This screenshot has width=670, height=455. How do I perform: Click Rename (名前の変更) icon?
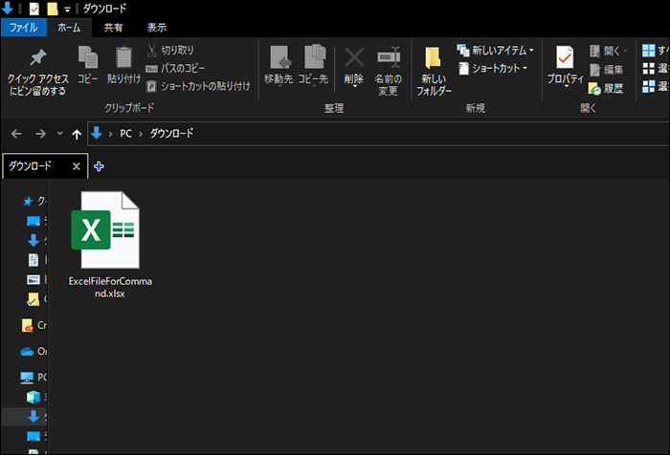(388, 59)
